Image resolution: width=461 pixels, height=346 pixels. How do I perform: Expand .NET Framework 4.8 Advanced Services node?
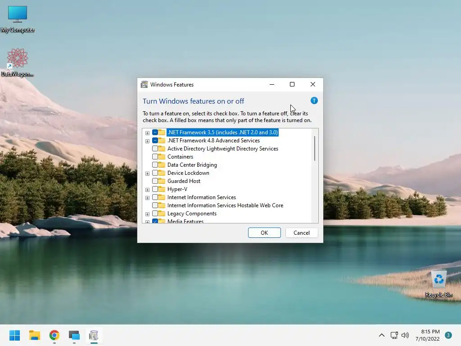tap(147, 141)
